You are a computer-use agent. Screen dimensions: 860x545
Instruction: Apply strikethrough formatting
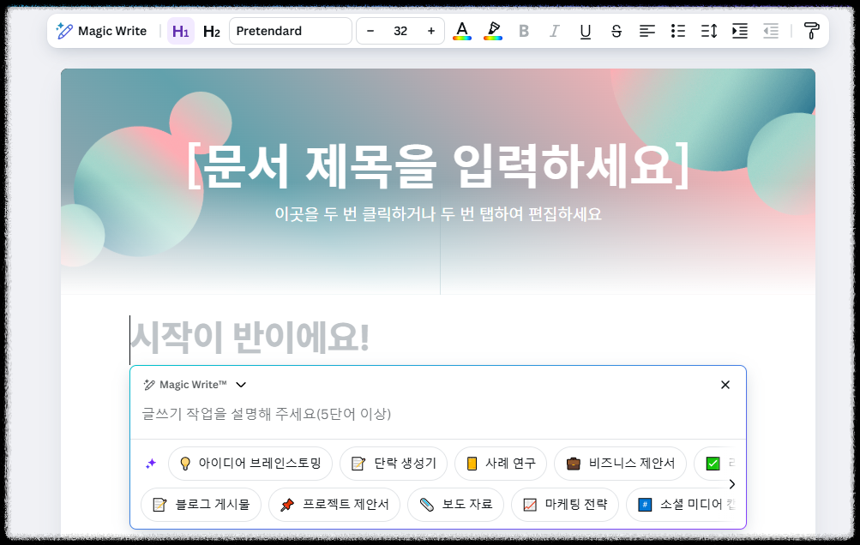point(616,31)
